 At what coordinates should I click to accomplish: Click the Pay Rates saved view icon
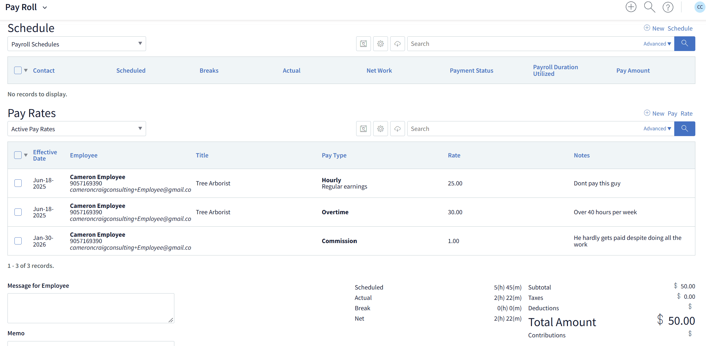(x=363, y=129)
